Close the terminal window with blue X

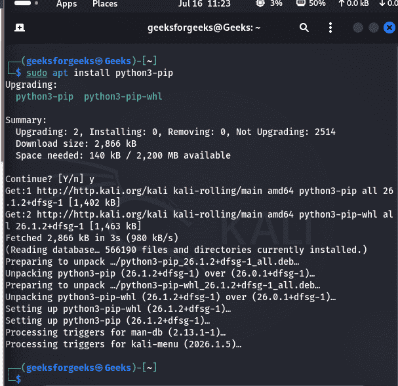tap(389, 28)
